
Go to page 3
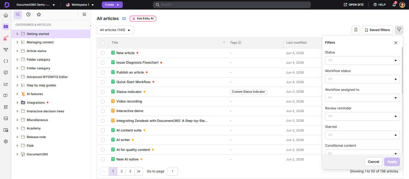pos(130,171)
